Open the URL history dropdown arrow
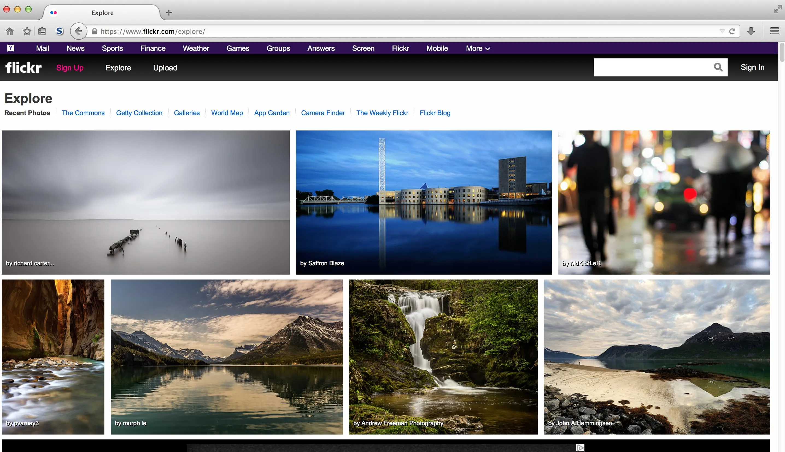Screen dimensions: 785x452 (x=722, y=31)
